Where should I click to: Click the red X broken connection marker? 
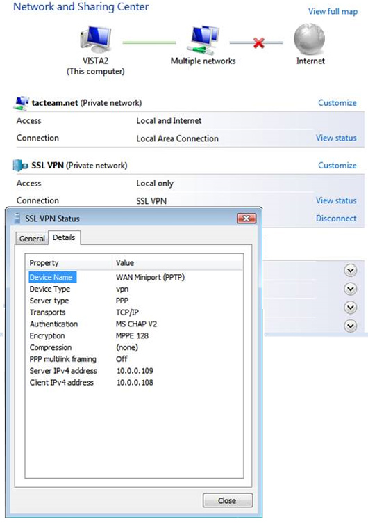tap(259, 42)
